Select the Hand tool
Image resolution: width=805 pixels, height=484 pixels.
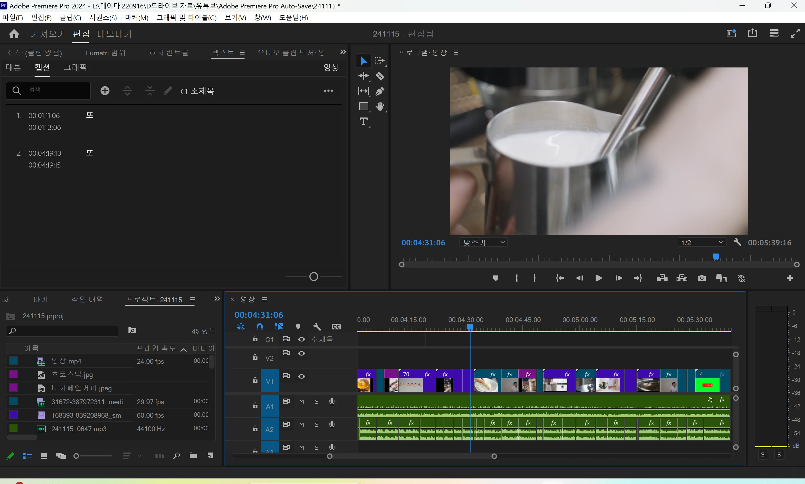(380, 106)
